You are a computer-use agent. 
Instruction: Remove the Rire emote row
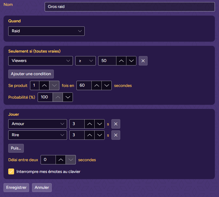116,135
